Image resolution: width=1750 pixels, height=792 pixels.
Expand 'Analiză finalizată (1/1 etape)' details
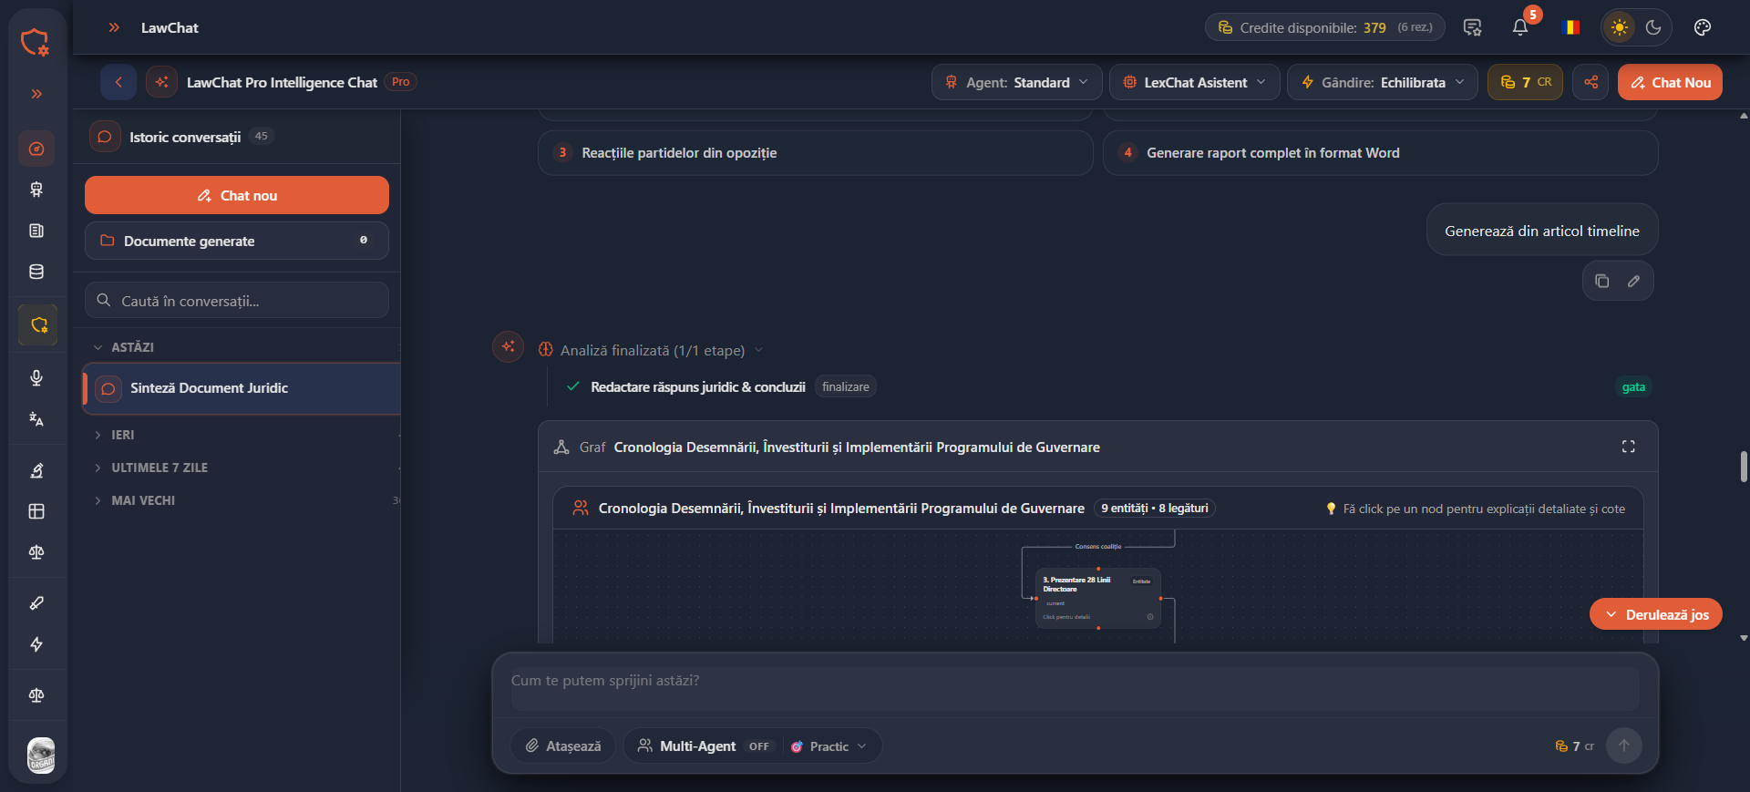tap(651, 350)
